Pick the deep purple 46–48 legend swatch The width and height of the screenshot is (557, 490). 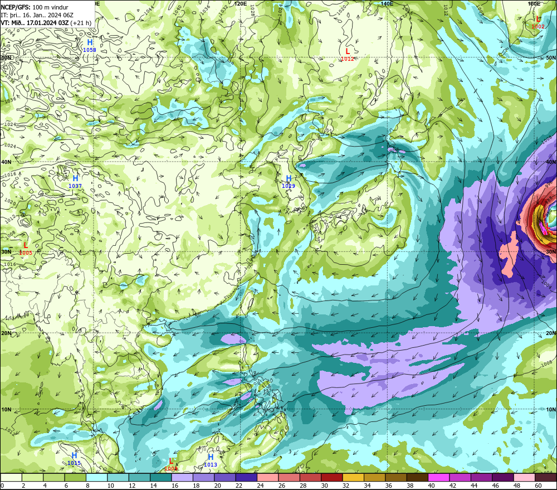point(503,477)
